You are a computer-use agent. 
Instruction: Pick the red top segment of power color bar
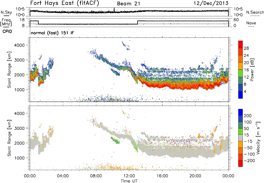pyautogui.click(x=241, y=45)
